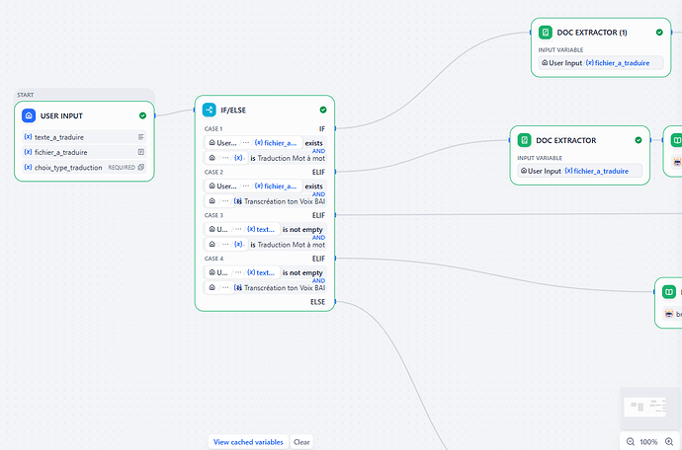Viewport: 682px width, 450px height.
Task: Click the paragraph type icon for texte_a_traduire
Action: [x=141, y=136]
